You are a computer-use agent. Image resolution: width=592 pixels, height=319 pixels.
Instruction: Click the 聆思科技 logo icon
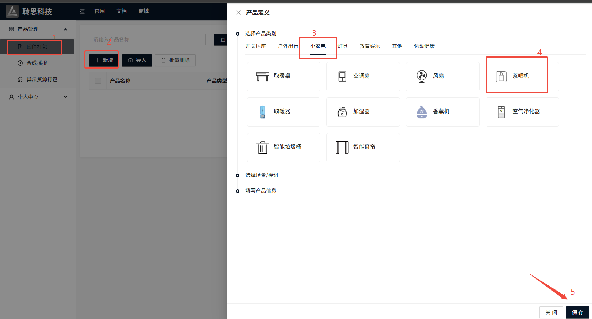click(12, 11)
